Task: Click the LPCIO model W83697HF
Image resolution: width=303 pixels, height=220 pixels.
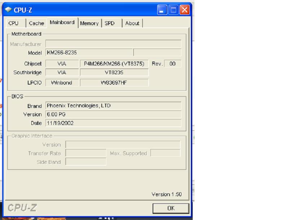Action: (x=114, y=82)
